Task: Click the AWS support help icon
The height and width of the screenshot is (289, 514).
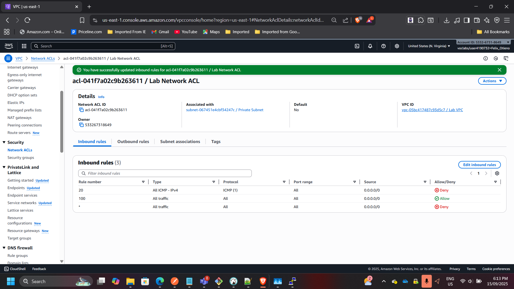Action: 384,46
